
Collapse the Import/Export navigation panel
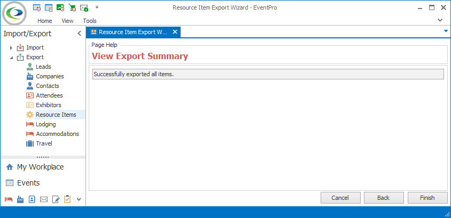pos(80,34)
